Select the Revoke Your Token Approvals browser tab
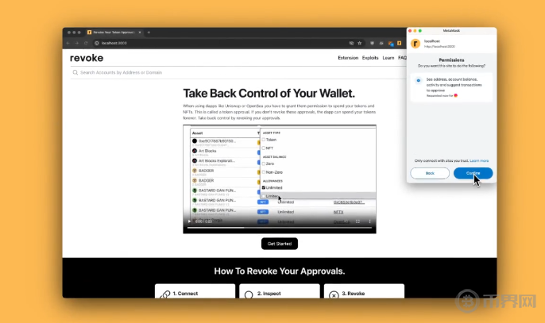 coord(114,33)
